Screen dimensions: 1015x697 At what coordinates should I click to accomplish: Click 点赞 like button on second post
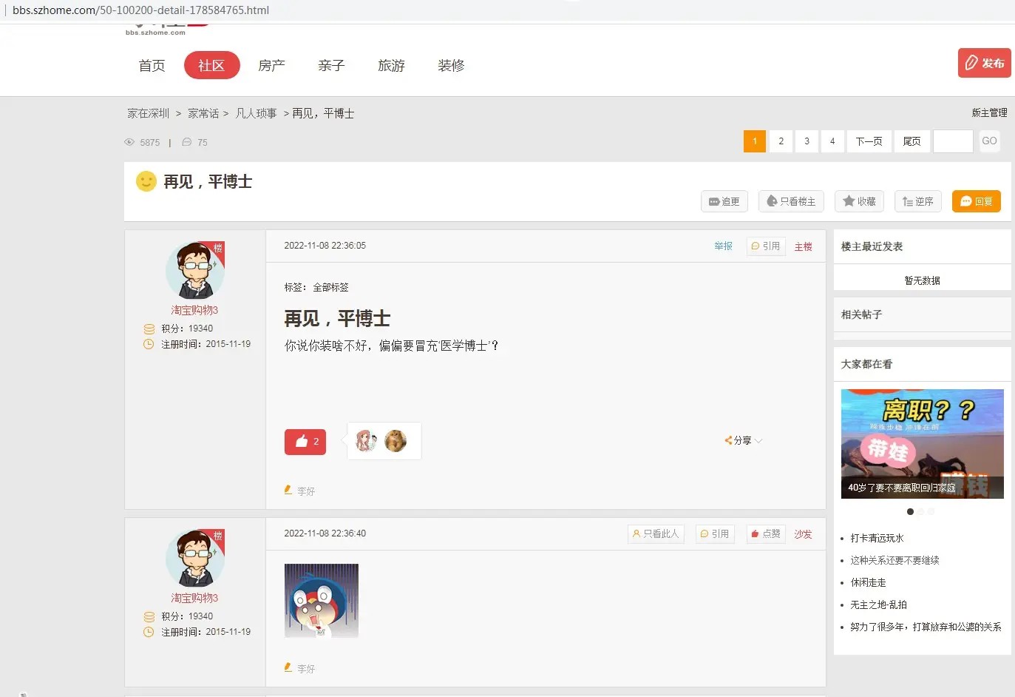tap(765, 533)
